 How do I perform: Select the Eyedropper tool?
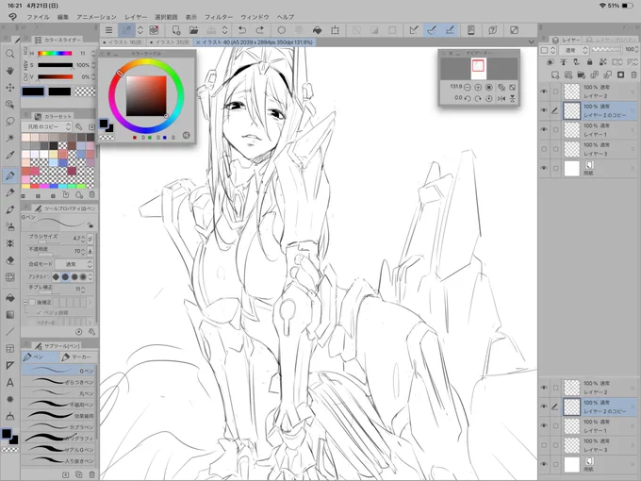click(9, 155)
